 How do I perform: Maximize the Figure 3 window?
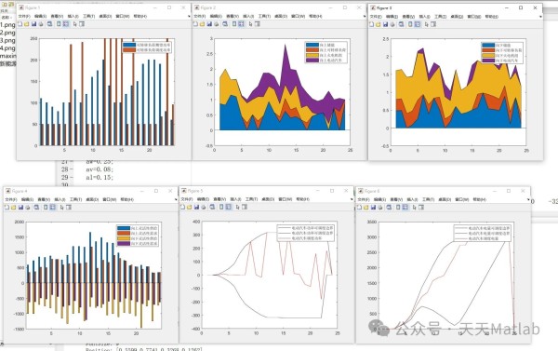click(x=521, y=7)
